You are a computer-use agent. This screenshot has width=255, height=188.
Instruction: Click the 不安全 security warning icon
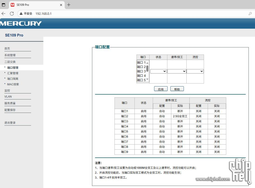click(x=21, y=14)
